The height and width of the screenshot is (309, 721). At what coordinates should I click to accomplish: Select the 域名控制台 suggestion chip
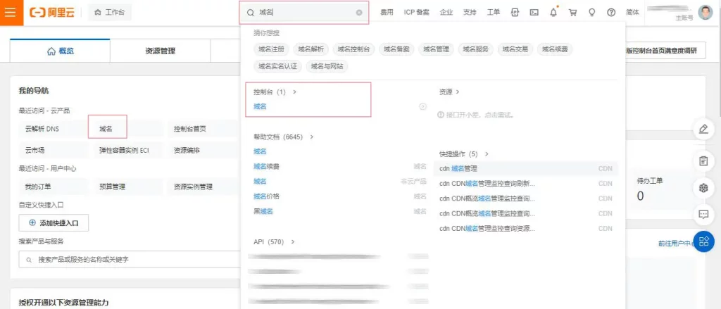353,49
